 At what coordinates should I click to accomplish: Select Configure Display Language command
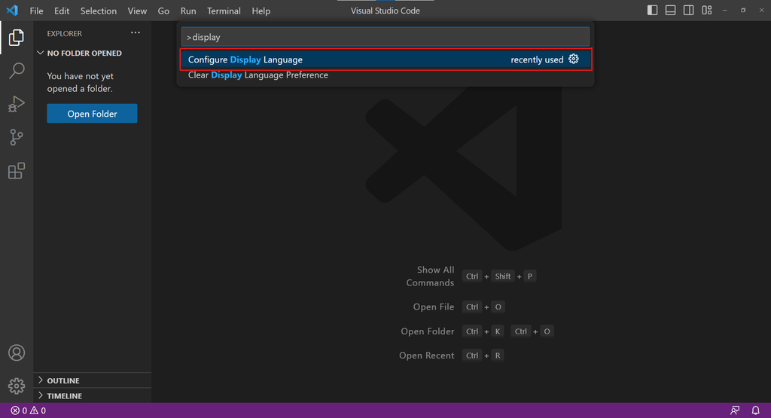[385, 59]
